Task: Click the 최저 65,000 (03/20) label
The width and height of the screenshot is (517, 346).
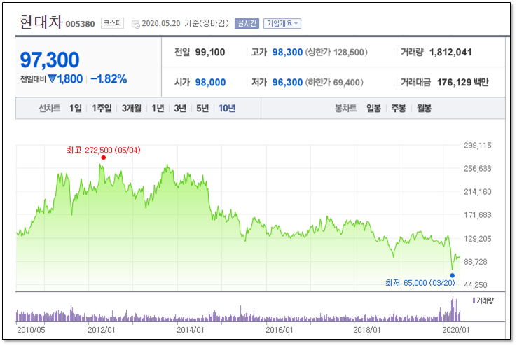Action: tap(420, 283)
